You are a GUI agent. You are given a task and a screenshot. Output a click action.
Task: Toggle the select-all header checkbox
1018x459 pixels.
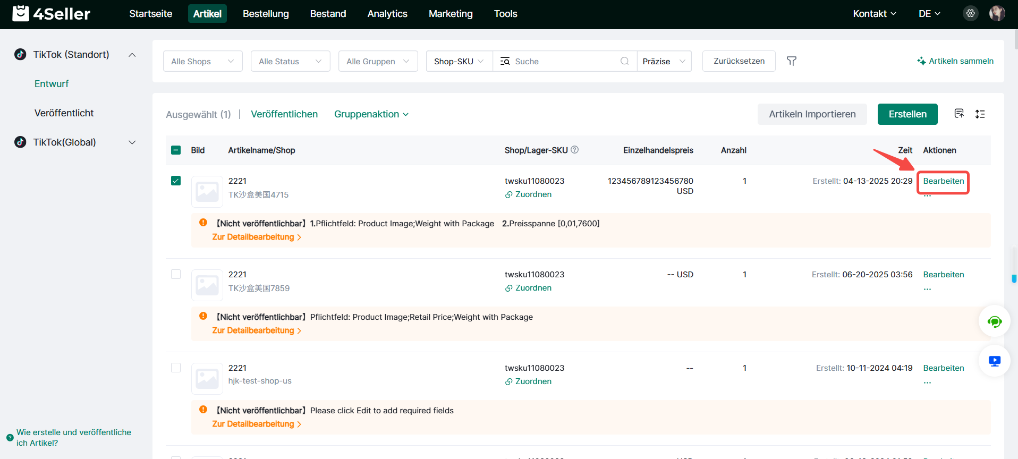pyautogui.click(x=176, y=150)
